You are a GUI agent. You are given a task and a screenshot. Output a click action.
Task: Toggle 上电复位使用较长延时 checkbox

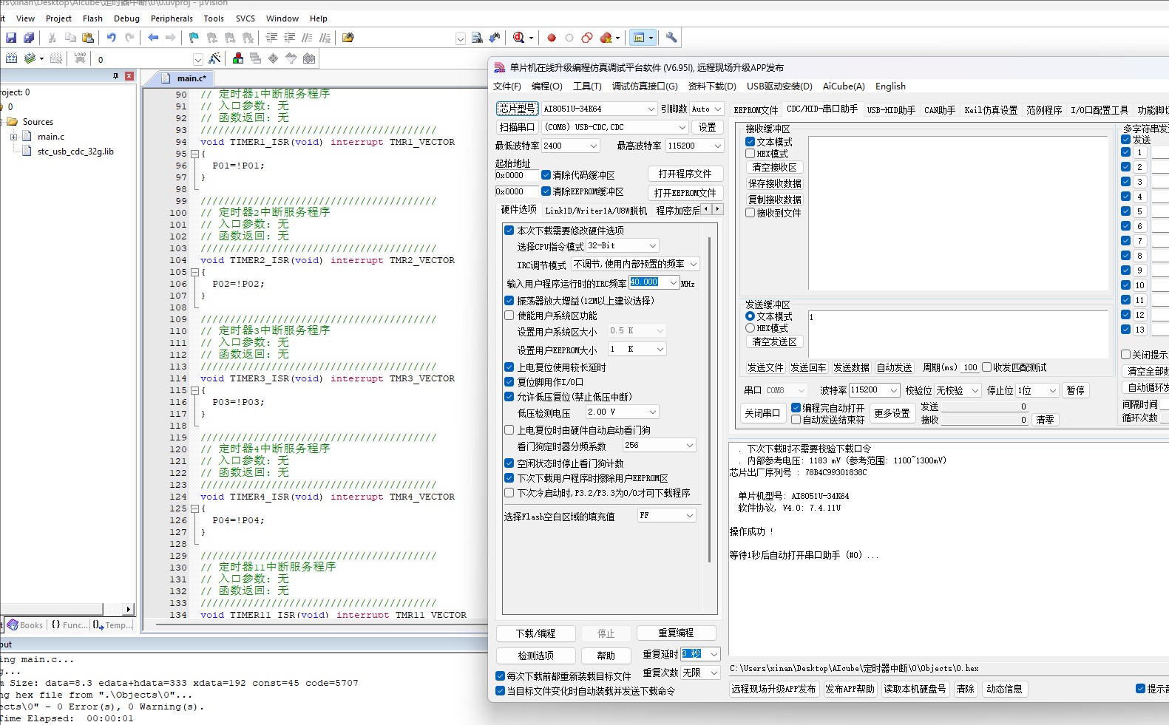pyautogui.click(x=509, y=367)
